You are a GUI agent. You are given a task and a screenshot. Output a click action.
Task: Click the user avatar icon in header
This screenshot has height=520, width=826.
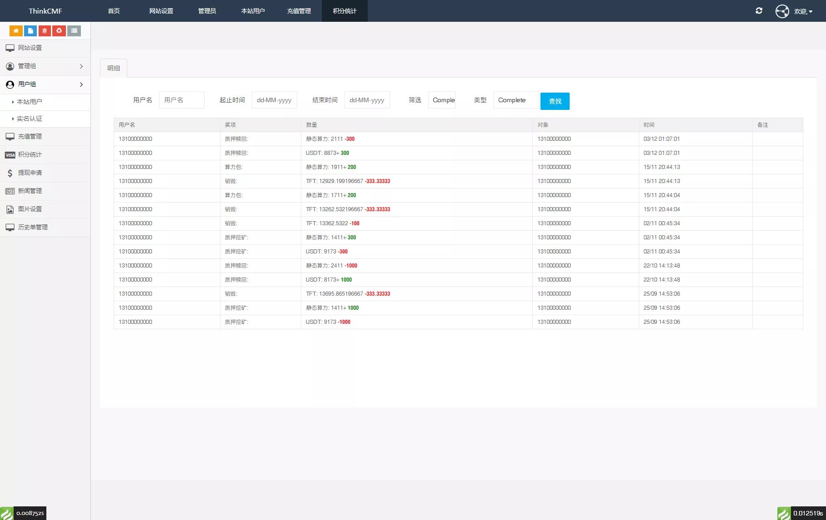point(782,11)
